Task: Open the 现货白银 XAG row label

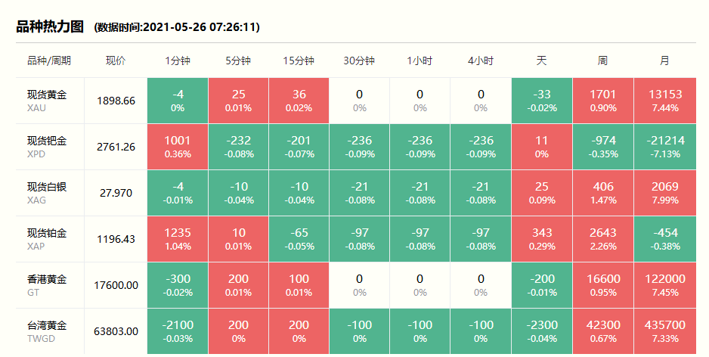Action: (47, 192)
